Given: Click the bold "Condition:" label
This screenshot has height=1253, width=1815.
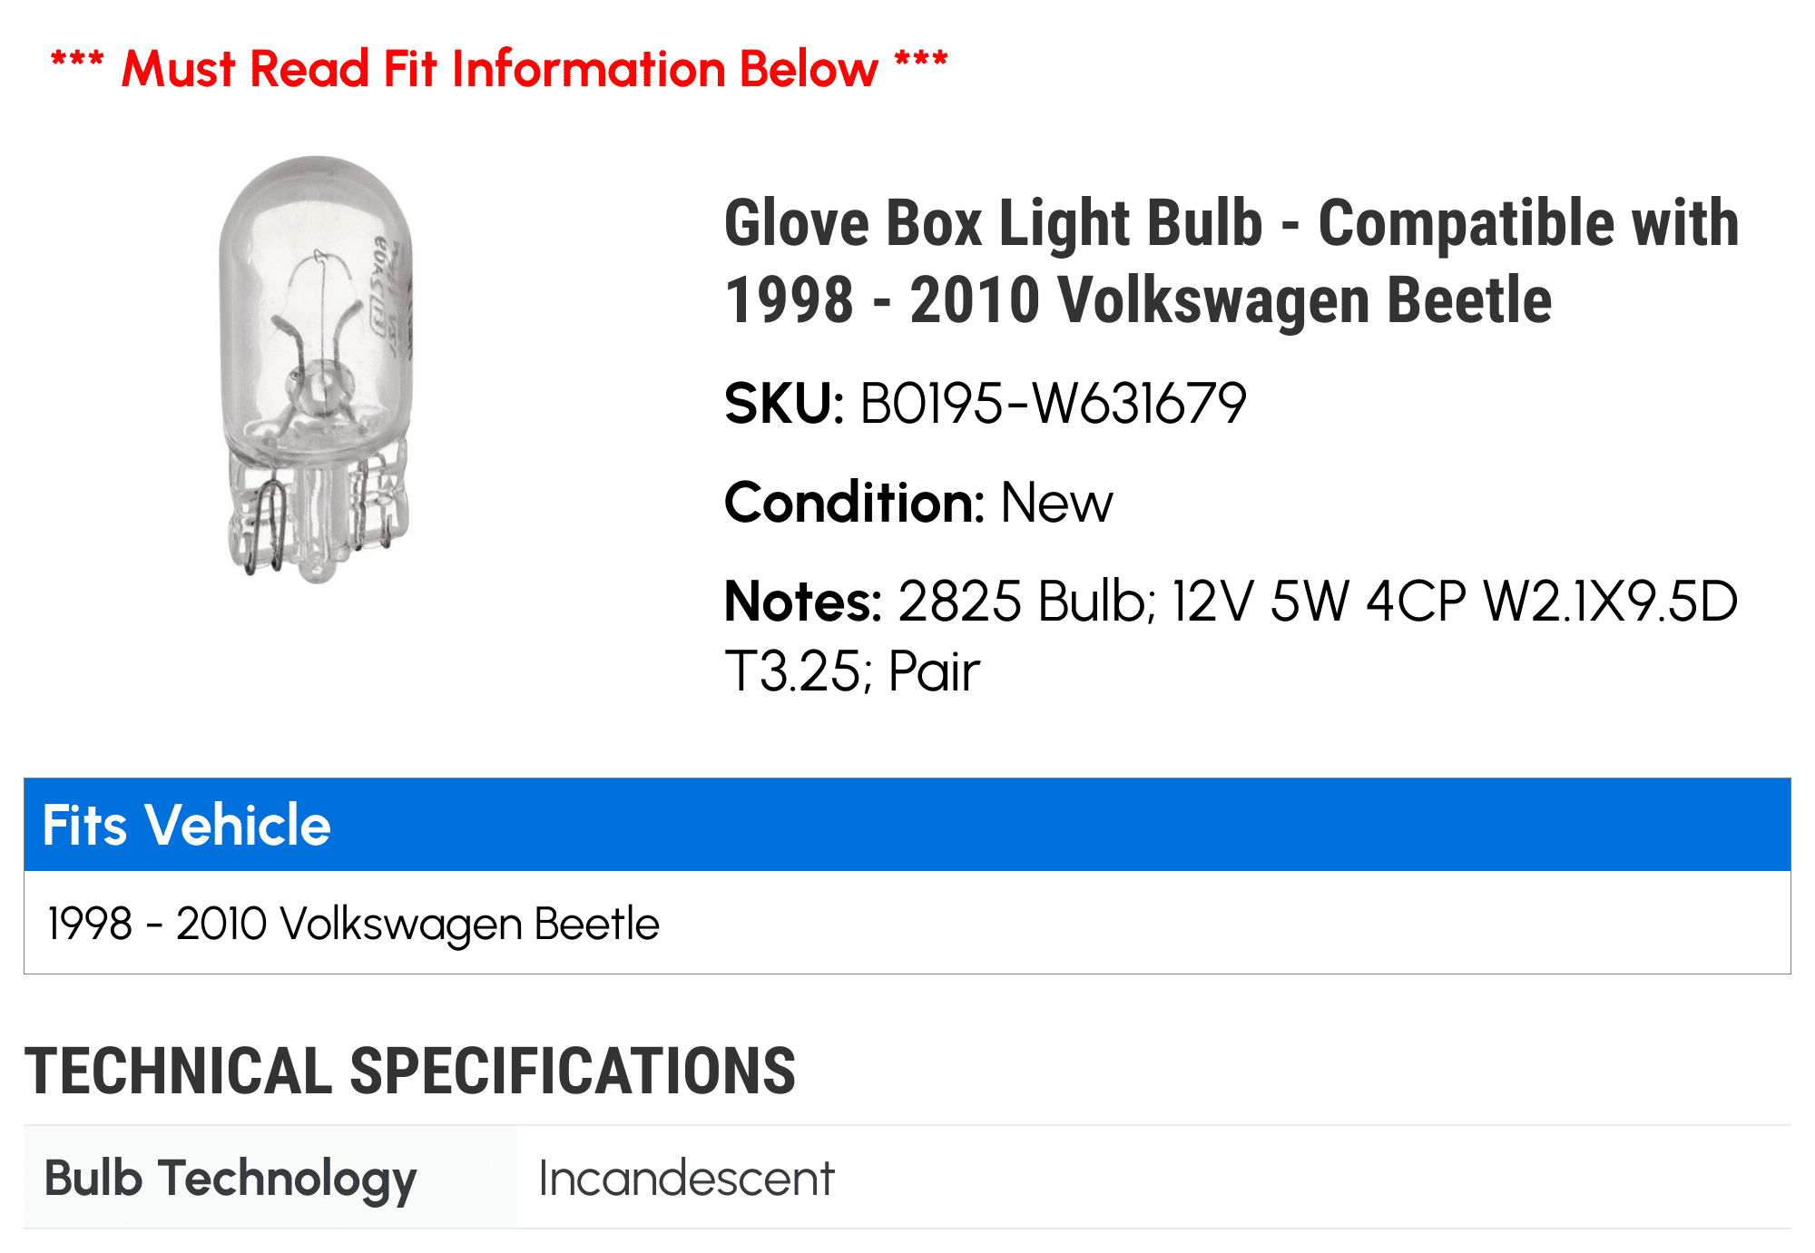Looking at the screenshot, I should [x=853, y=503].
